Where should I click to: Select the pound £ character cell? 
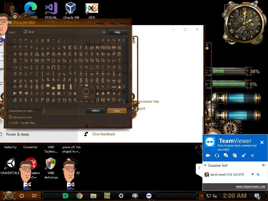point(86,48)
